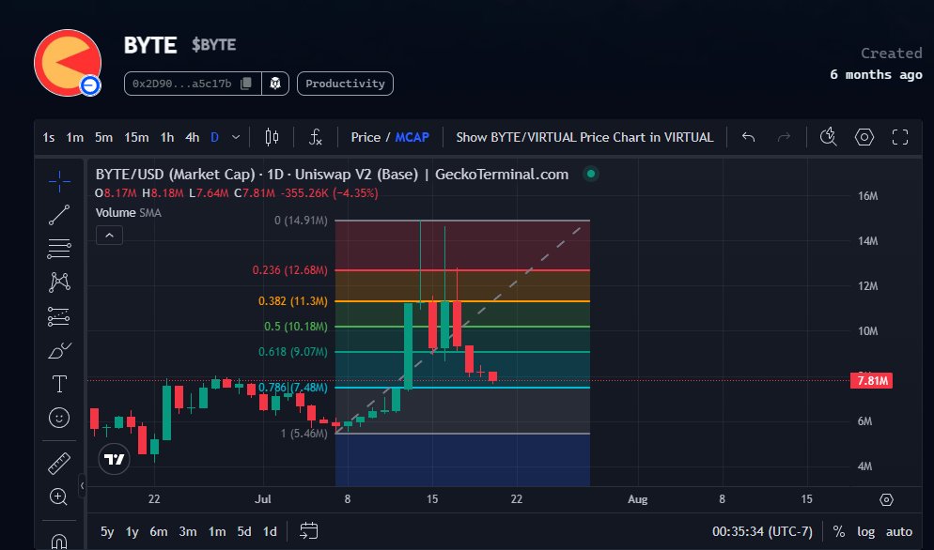Click the green live status dot
Viewport: 934px width, 550px height.
[591, 174]
